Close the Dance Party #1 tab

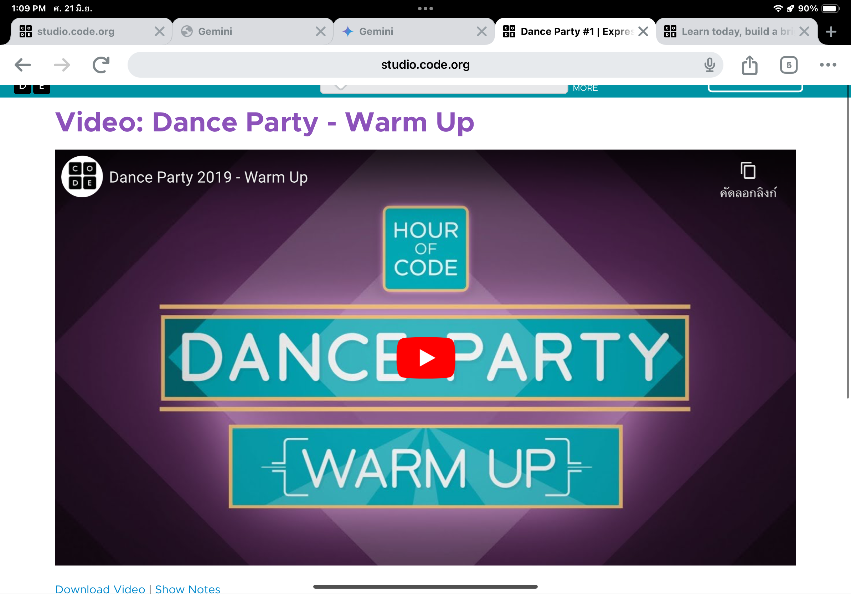[x=644, y=31]
